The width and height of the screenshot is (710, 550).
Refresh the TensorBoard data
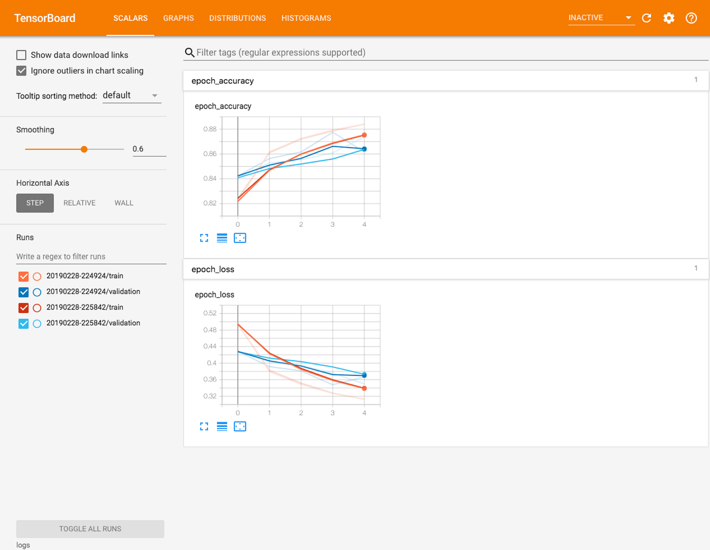coord(647,18)
